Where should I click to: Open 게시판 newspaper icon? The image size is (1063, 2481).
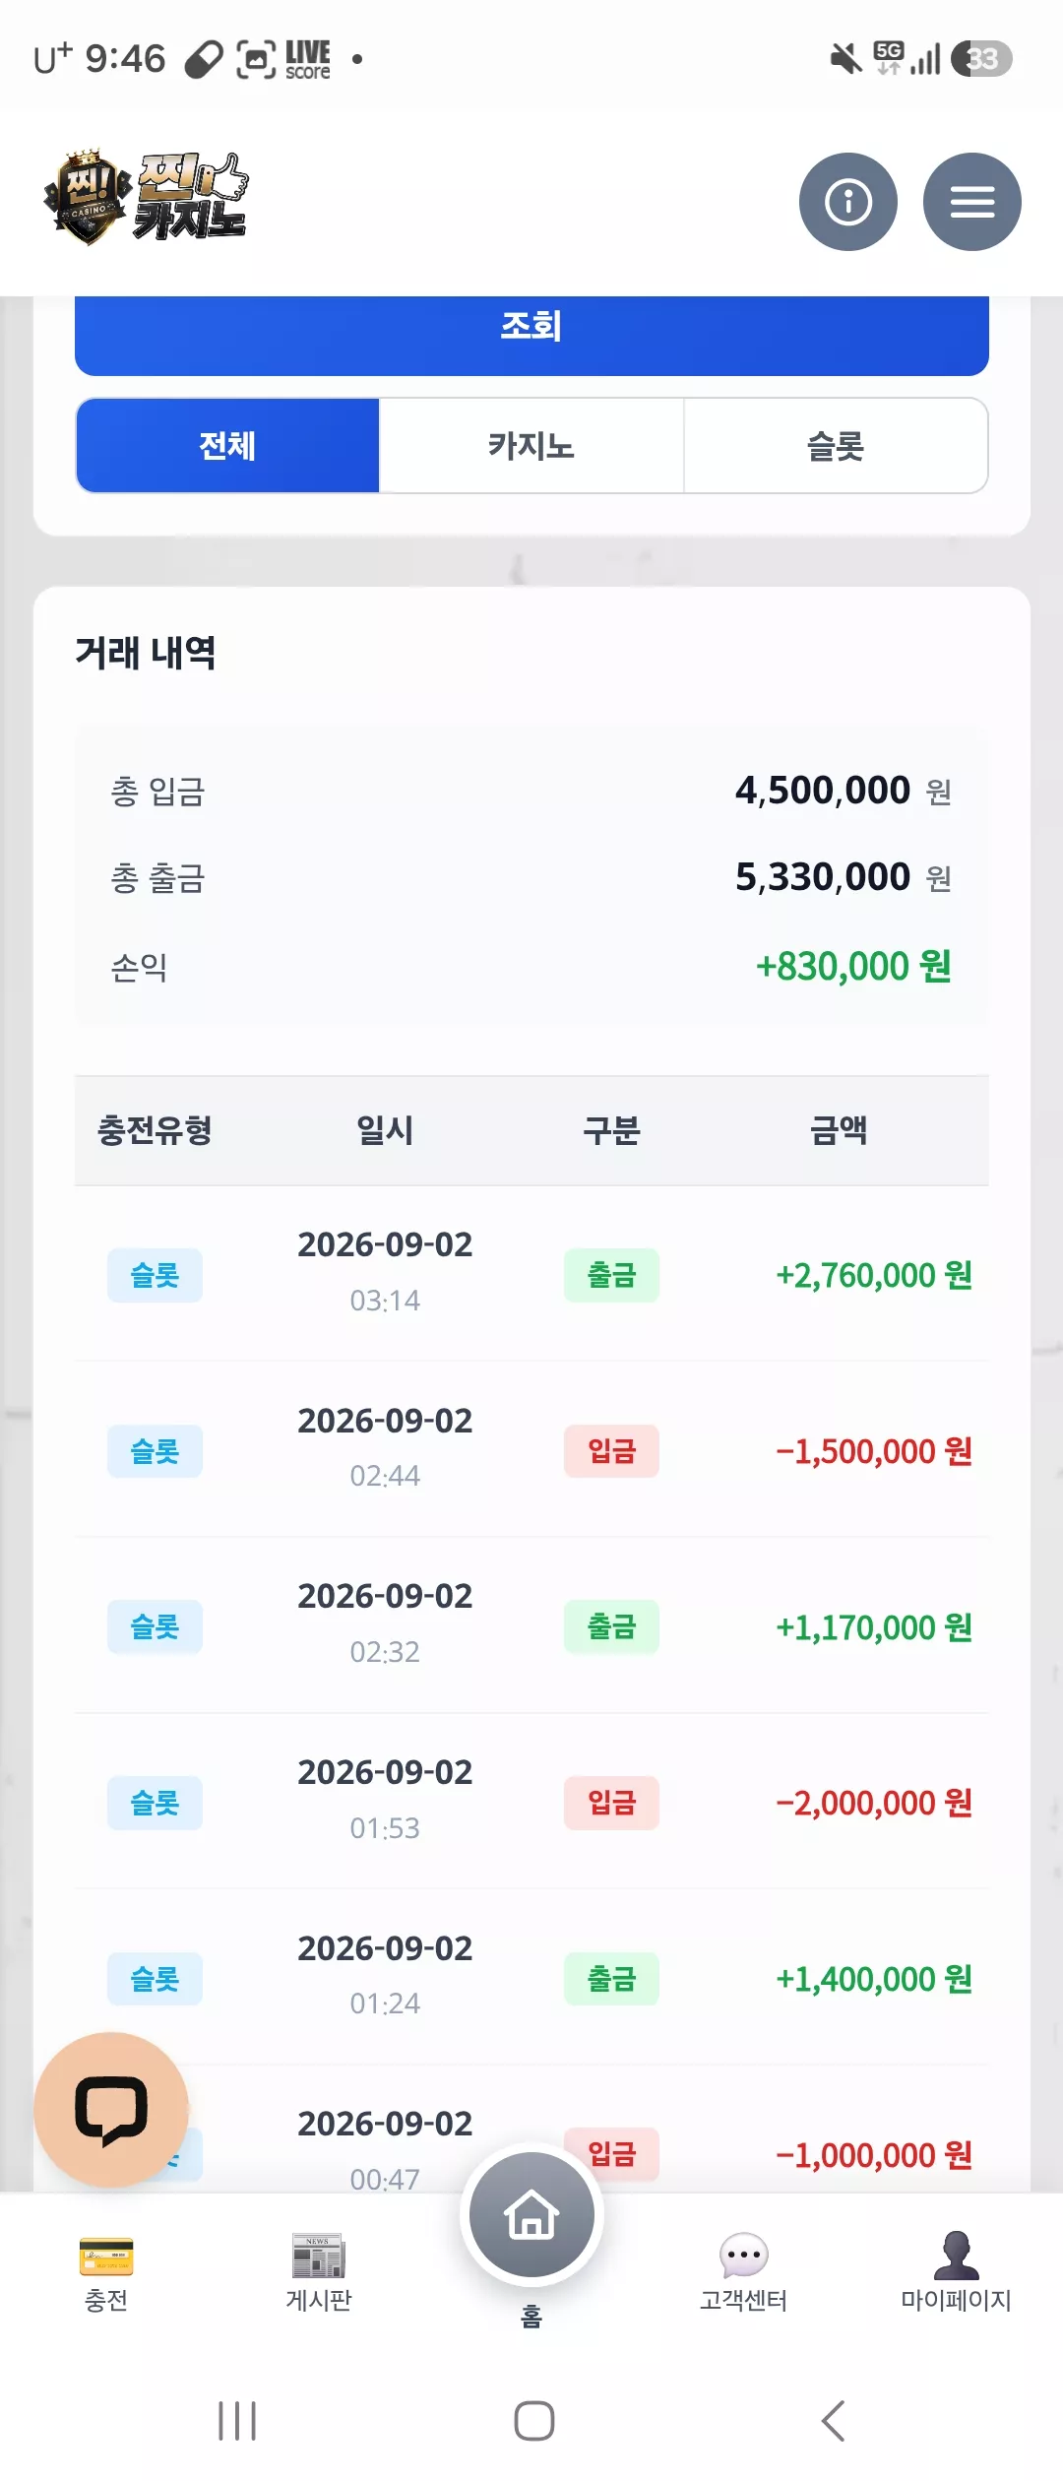point(318,2256)
